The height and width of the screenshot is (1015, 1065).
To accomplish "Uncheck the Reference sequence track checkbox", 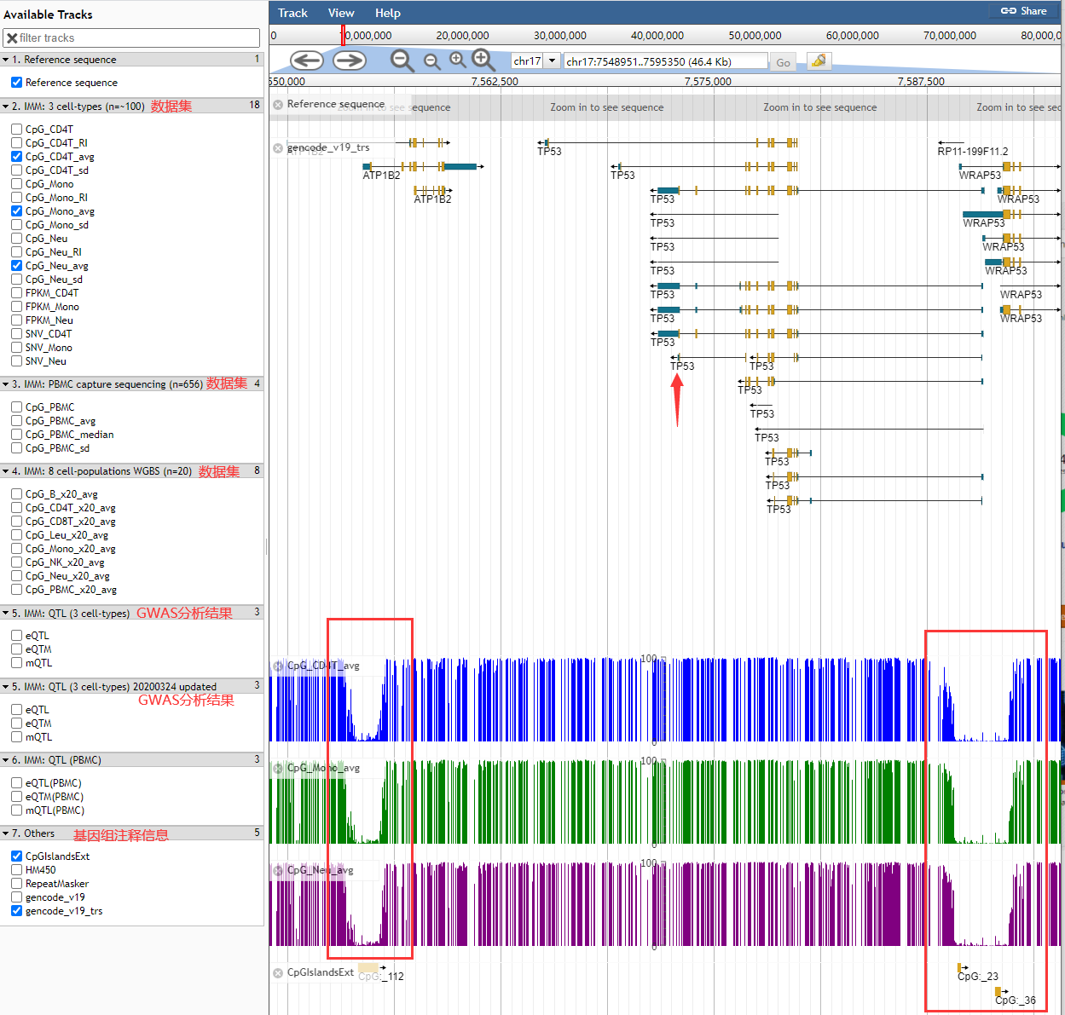I will tap(16, 83).
